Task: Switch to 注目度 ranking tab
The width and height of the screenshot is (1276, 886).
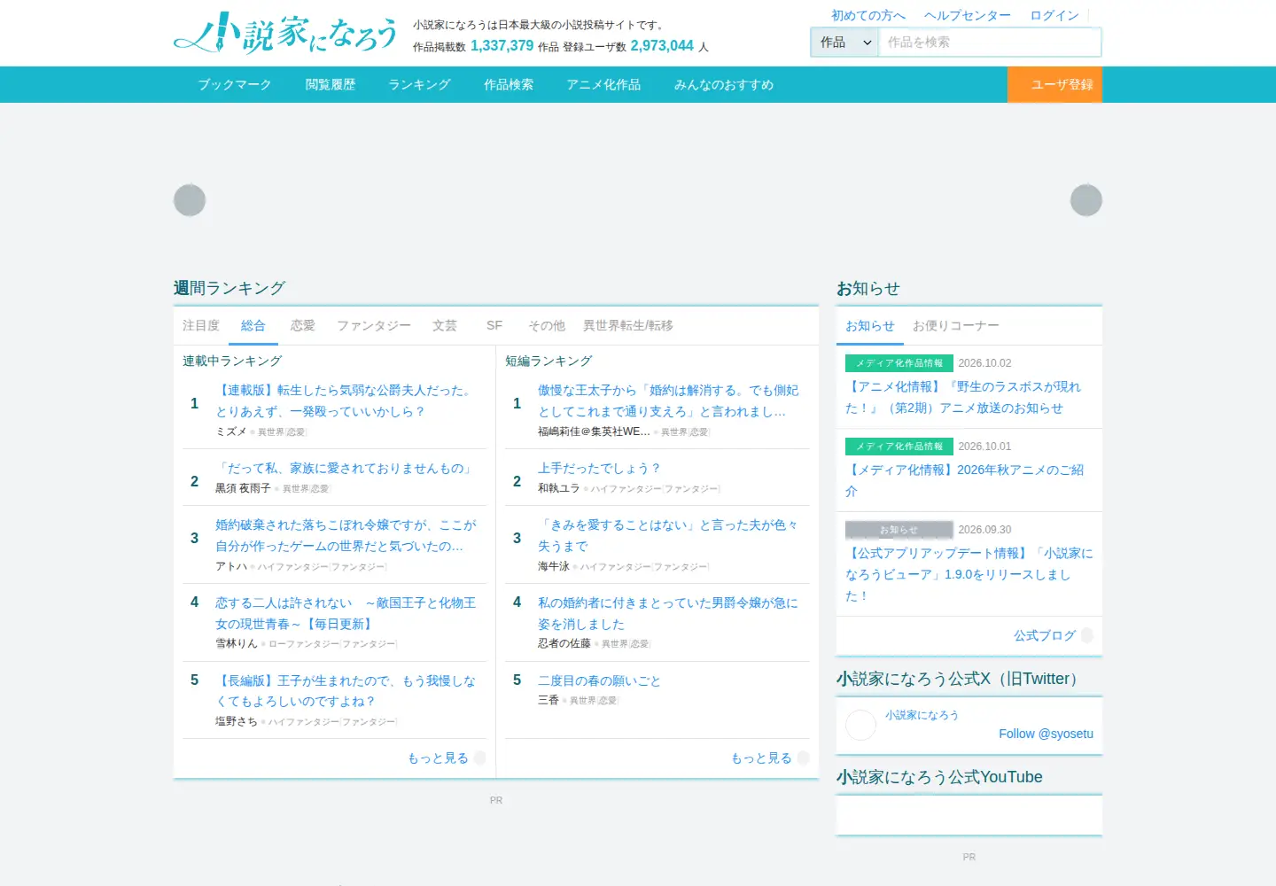Action: click(201, 325)
